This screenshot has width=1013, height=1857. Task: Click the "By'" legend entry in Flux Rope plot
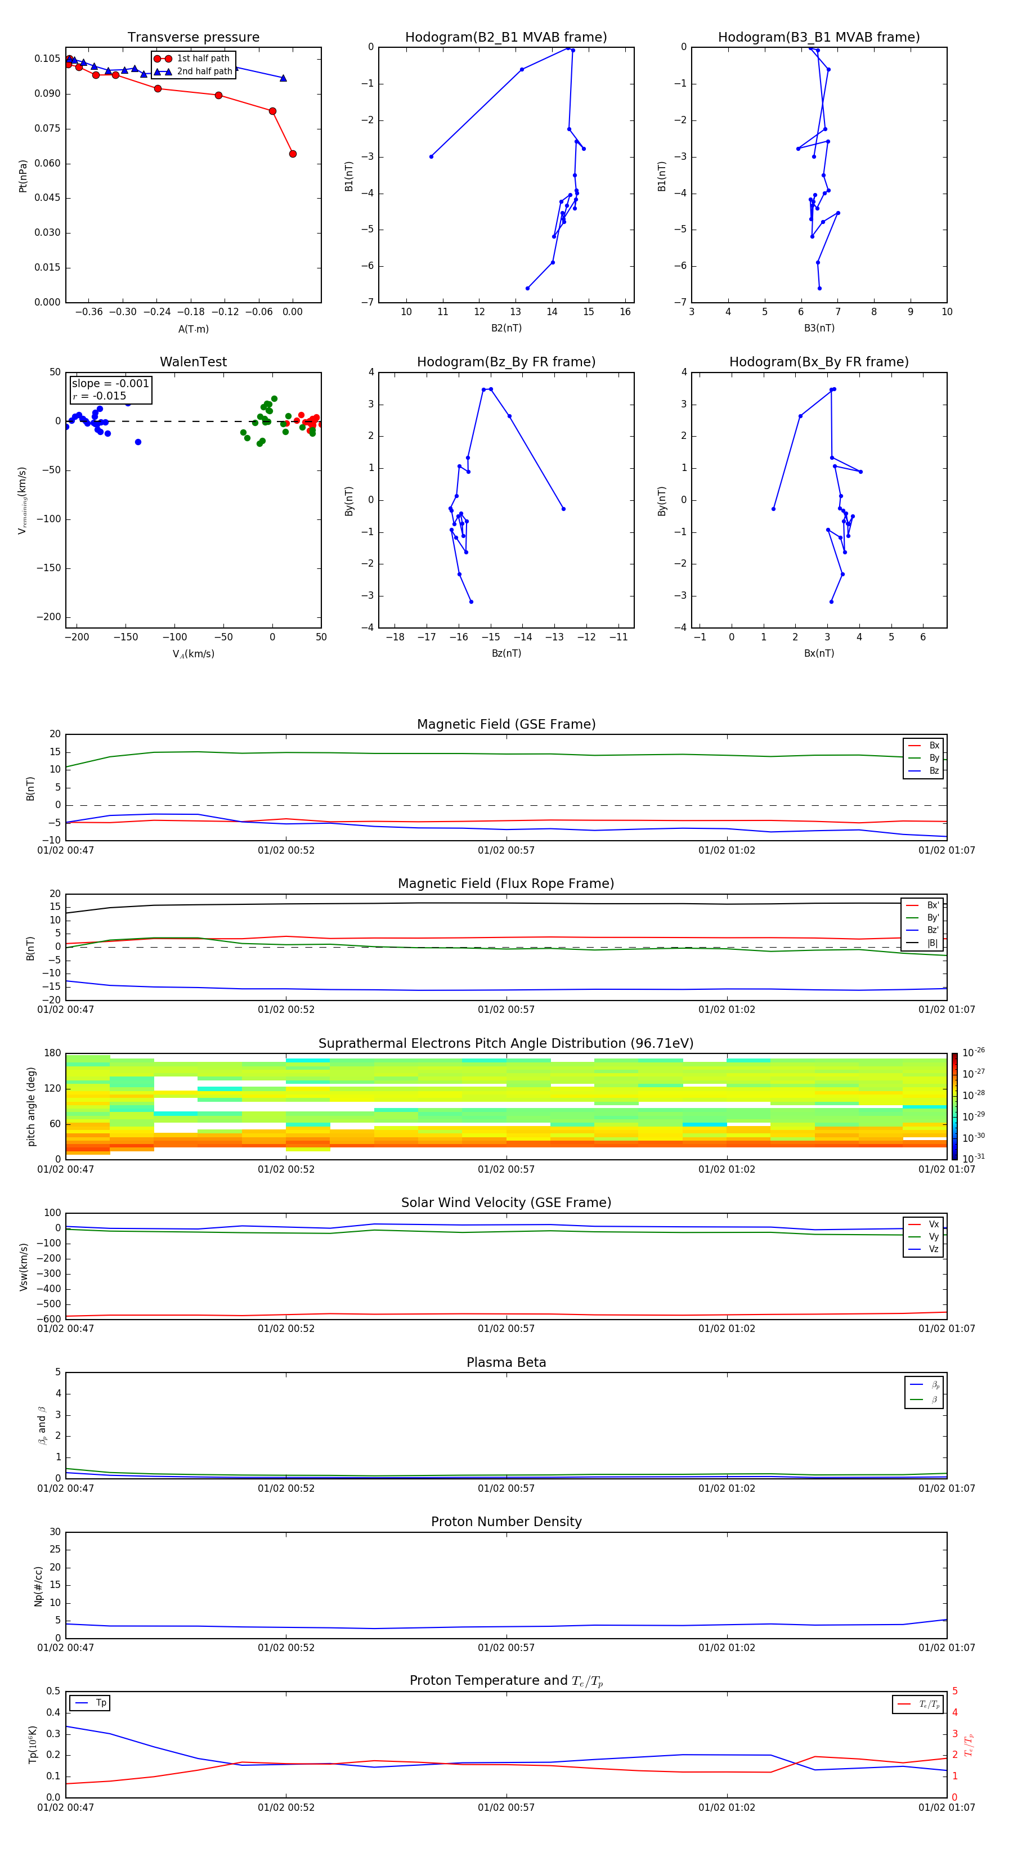(923, 918)
